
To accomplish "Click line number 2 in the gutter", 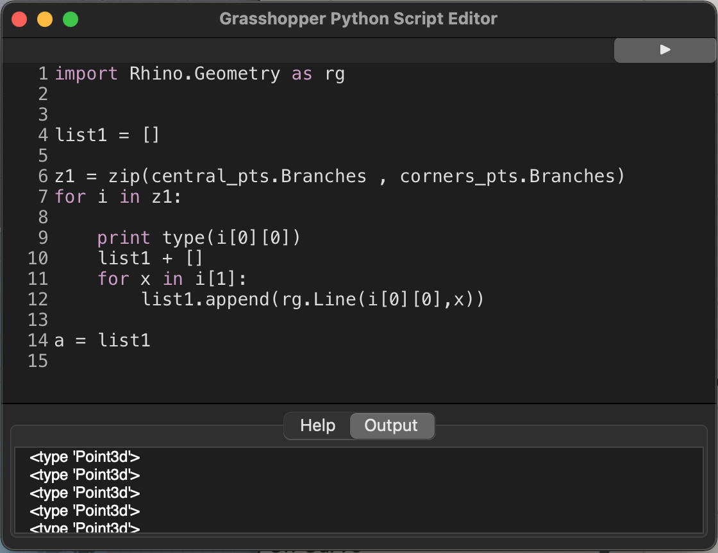I will (x=43, y=94).
